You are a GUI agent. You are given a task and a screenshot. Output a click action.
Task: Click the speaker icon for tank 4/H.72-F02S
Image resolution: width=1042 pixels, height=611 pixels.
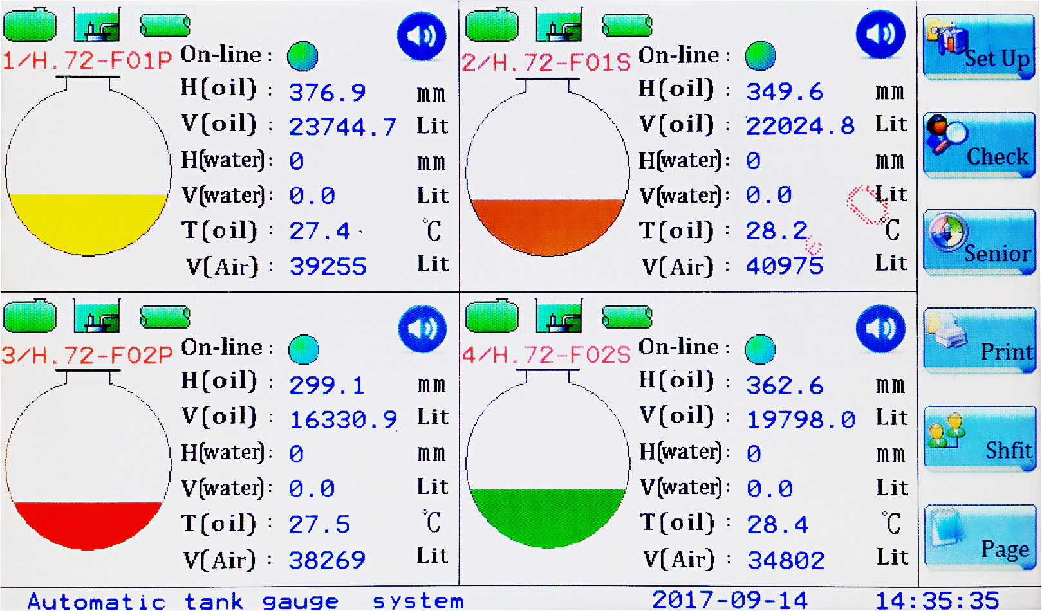880,328
